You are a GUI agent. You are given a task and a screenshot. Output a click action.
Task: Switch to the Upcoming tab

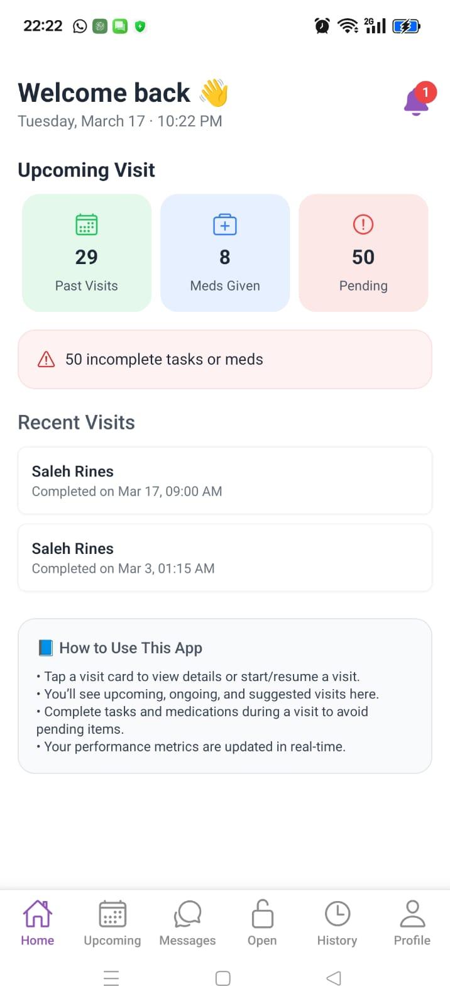[x=112, y=923]
